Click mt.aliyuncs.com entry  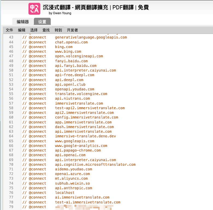click(71, 178)
